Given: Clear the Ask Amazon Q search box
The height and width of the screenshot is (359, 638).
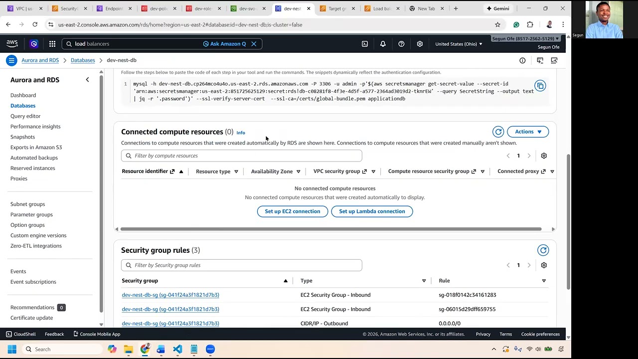Looking at the screenshot, I should 254,44.
